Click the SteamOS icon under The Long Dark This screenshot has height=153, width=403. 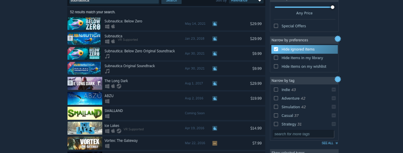point(119,86)
